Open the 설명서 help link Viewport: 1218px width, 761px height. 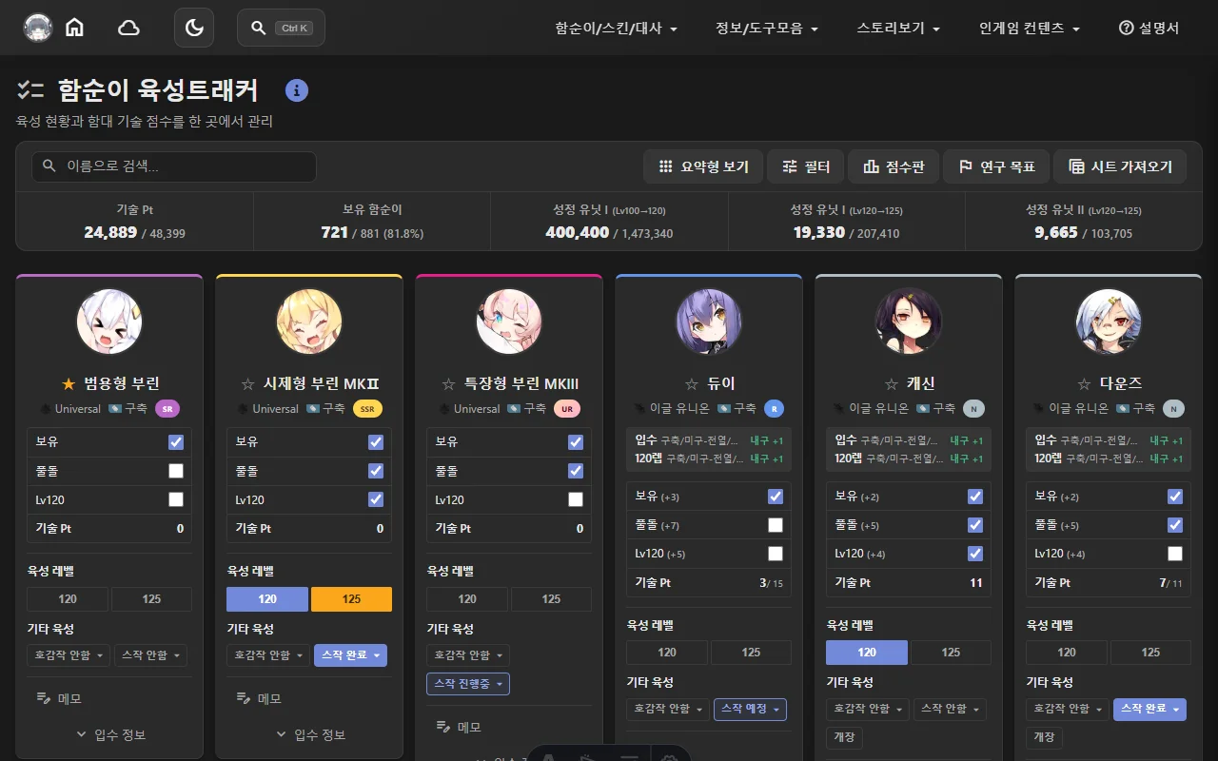tap(1149, 29)
